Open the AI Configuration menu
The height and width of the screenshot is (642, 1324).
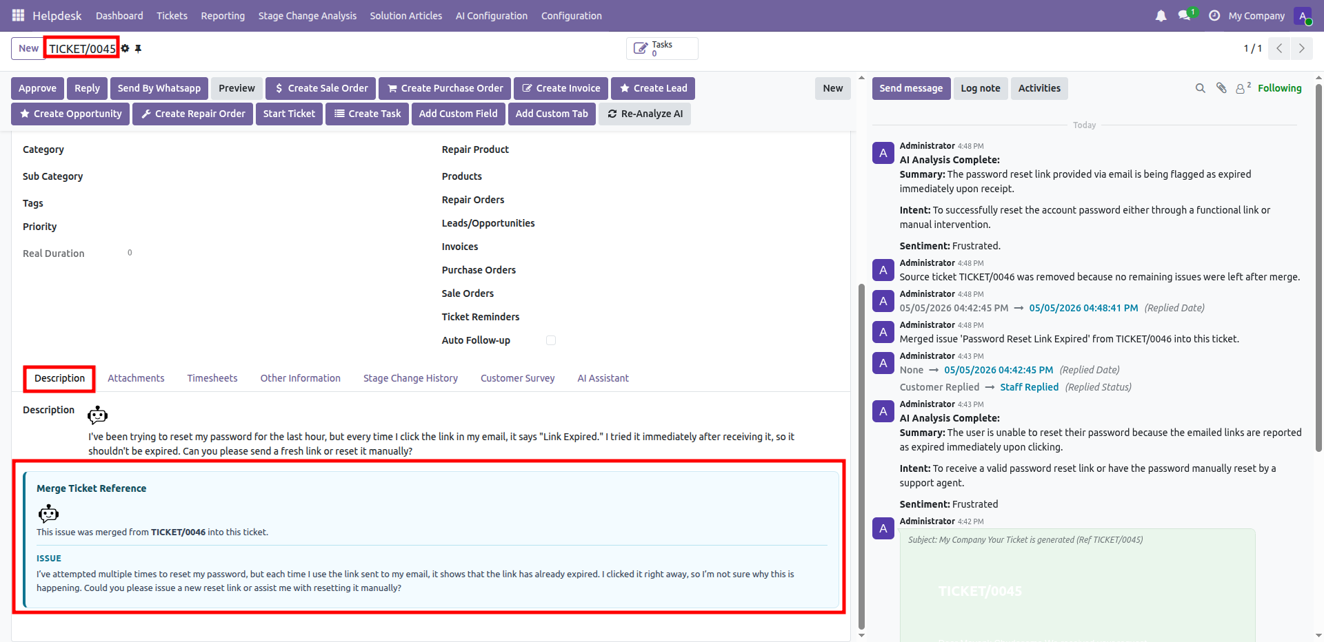(x=492, y=16)
